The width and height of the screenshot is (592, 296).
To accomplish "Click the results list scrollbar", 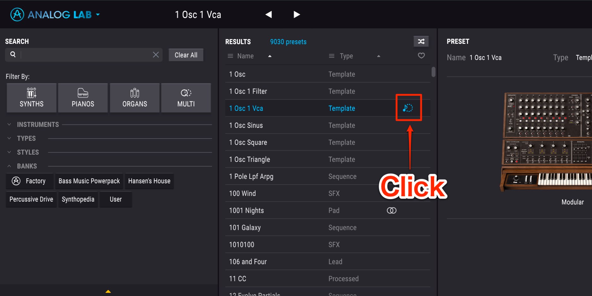I will click(434, 72).
